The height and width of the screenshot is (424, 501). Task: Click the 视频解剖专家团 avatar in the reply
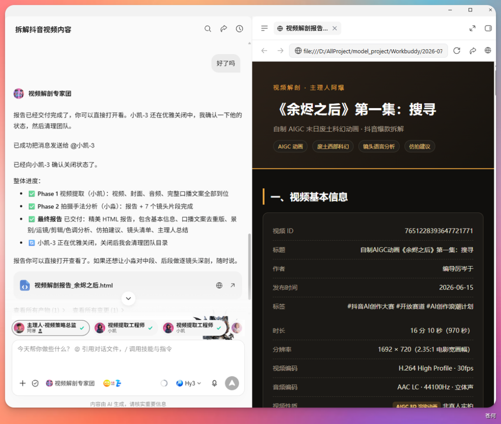click(19, 94)
